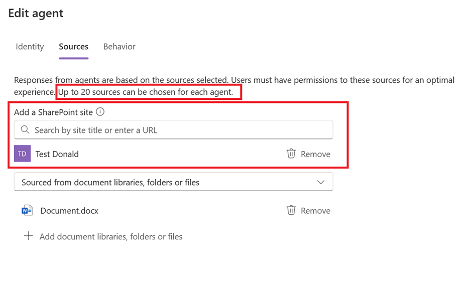Choose Add document libraries, folders or files

click(111, 236)
